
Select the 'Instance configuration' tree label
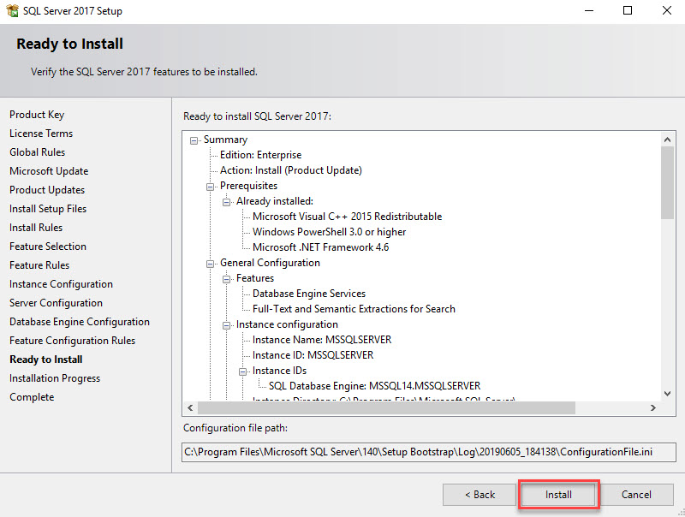pyautogui.click(x=287, y=324)
